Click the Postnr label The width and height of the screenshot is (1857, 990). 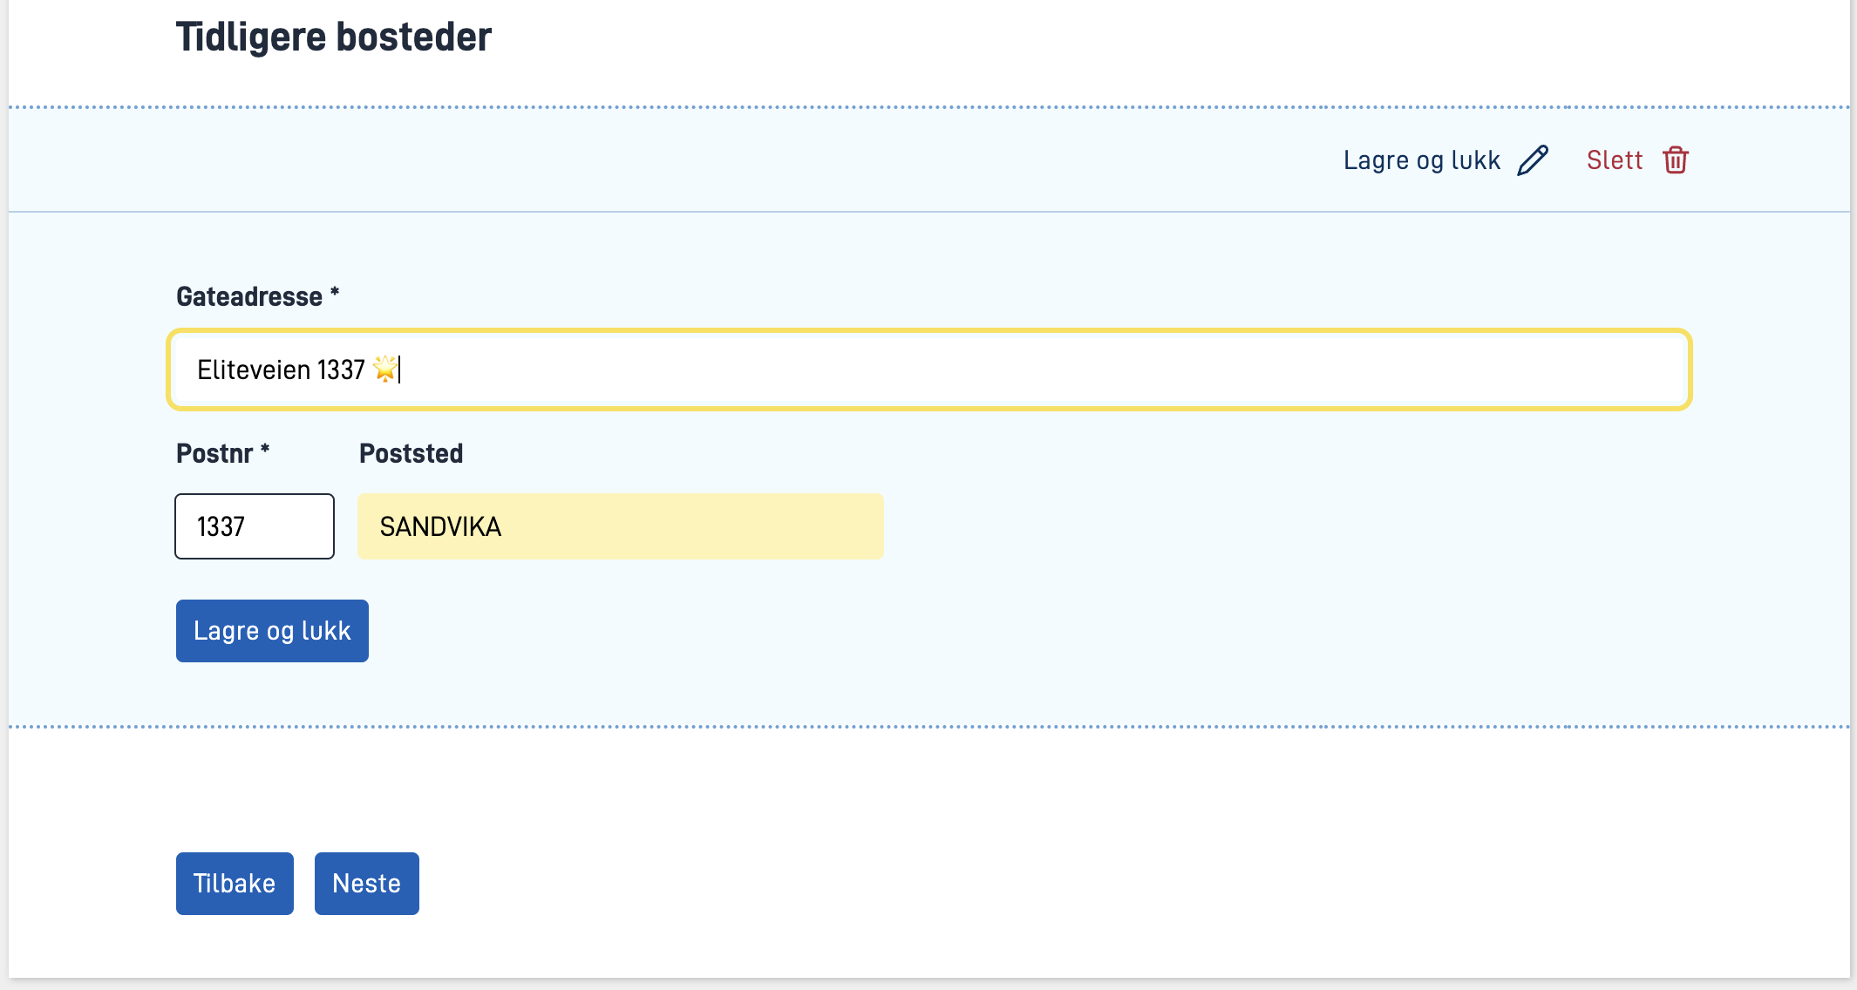[x=214, y=454]
